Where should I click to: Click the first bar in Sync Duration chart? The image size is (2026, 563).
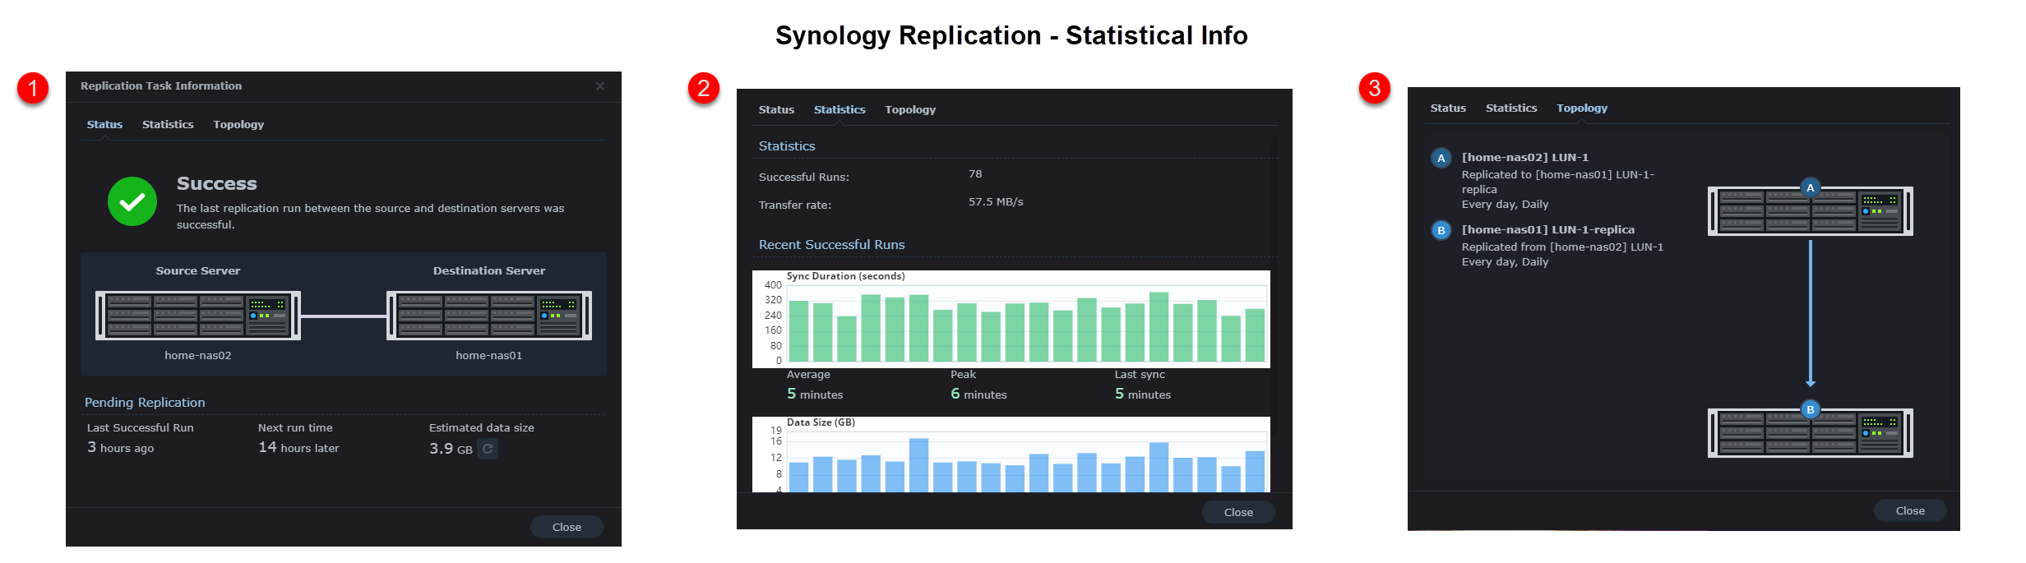[798, 331]
